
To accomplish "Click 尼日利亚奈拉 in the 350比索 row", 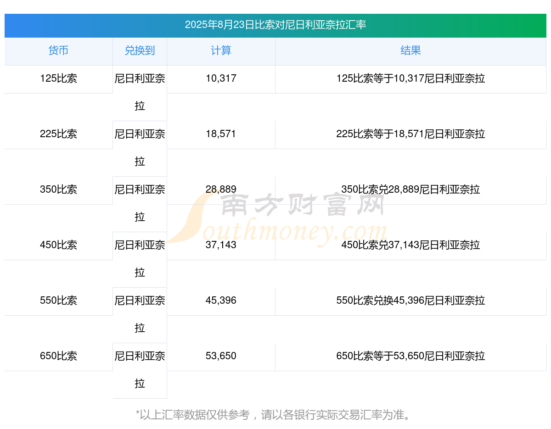I will [140, 203].
